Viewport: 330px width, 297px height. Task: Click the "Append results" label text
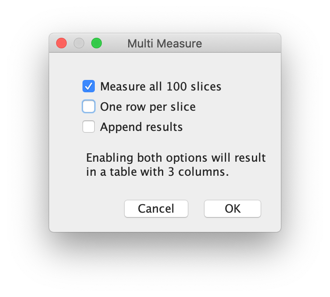pyautogui.click(x=141, y=127)
